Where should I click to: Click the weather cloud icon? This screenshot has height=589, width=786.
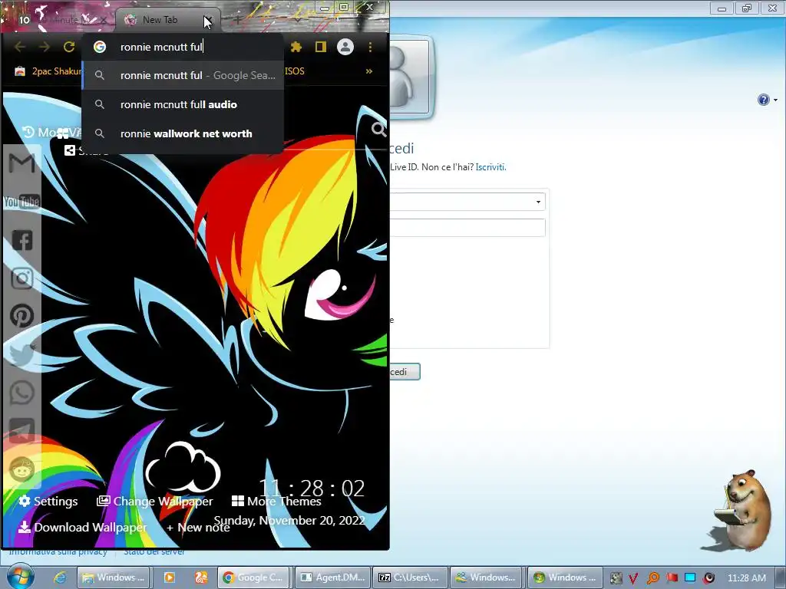pos(183,467)
